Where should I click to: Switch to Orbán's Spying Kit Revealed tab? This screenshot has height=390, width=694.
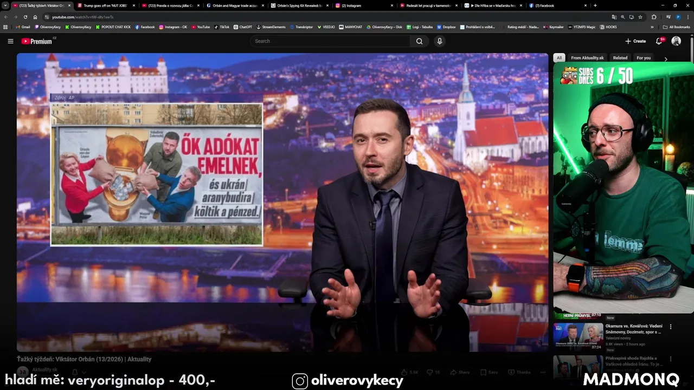click(299, 5)
